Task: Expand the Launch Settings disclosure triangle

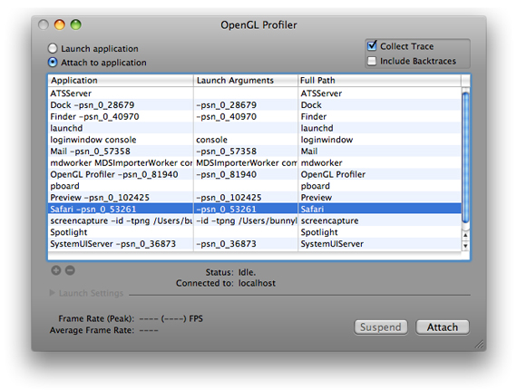Action: coord(52,293)
